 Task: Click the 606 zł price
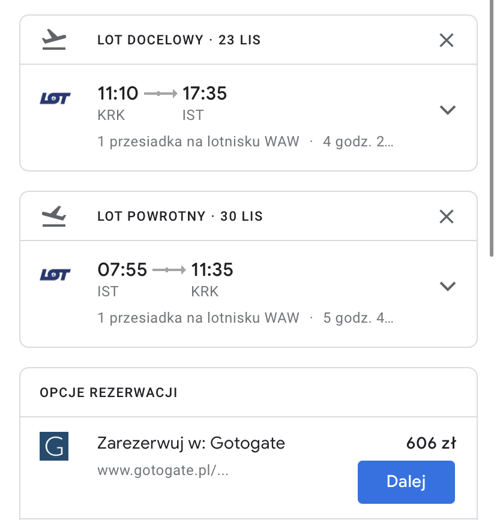point(431,443)
